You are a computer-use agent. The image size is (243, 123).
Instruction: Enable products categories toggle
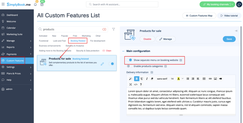tap(129, 66)
